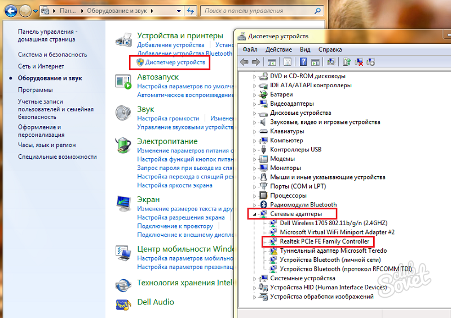Viewport: 451px width, 318px height.
Task: Click the Intel storage technology icon
Action: [x=123, y=285]
